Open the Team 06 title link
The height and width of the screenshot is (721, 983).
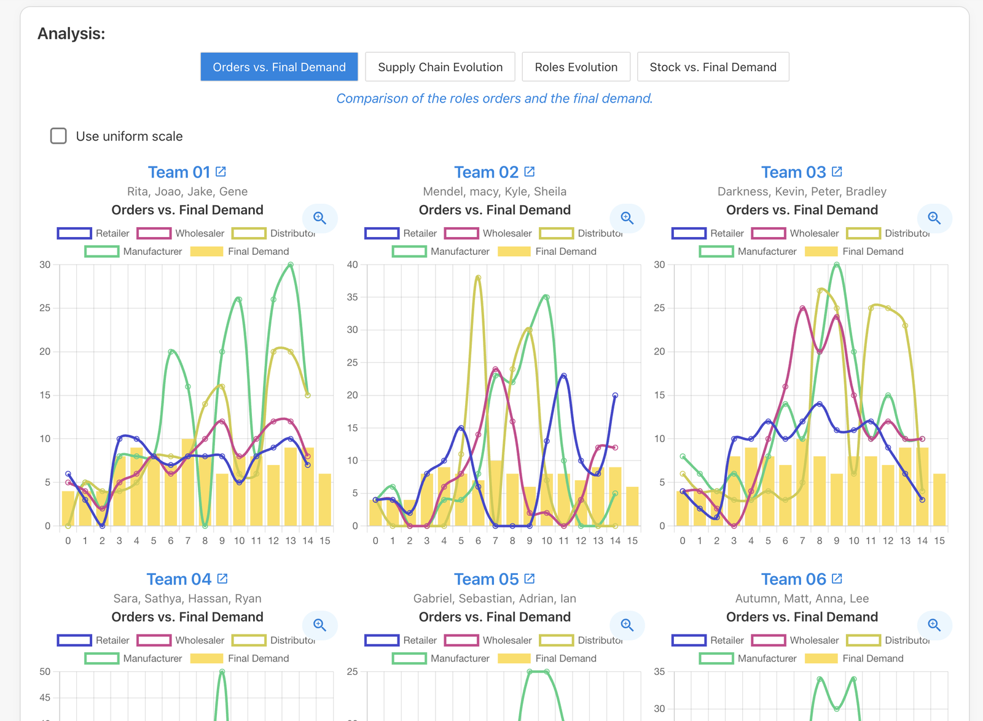tap(794, 579)
